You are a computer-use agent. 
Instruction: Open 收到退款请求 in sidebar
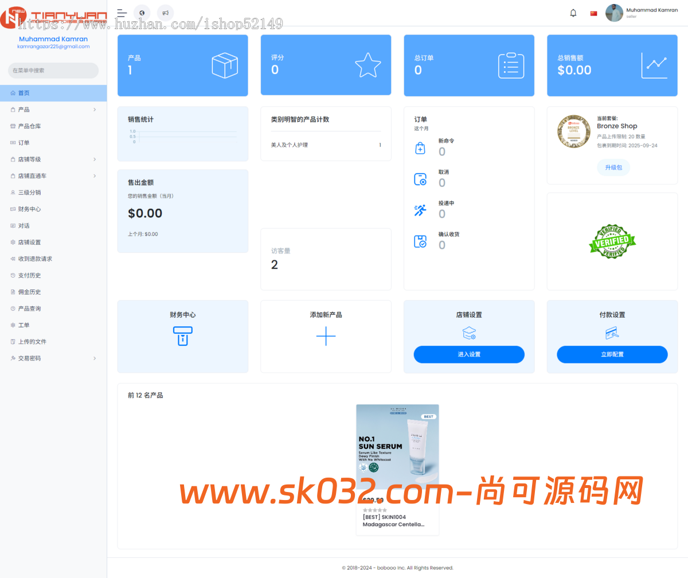coord(53,259)
